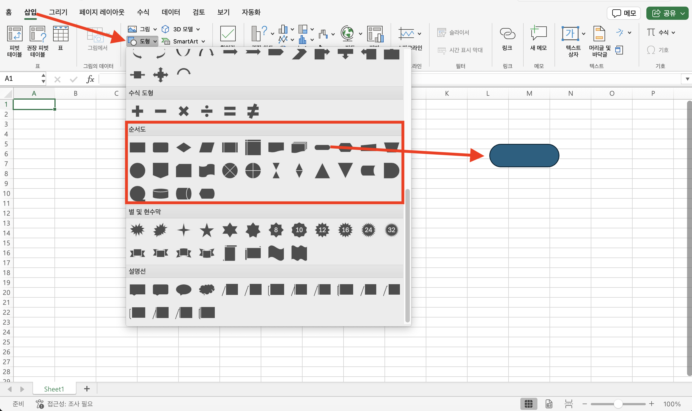This screenshot has height=411, width=692.
Task: Open the function insert fx button
Action: tap(90, 79)
